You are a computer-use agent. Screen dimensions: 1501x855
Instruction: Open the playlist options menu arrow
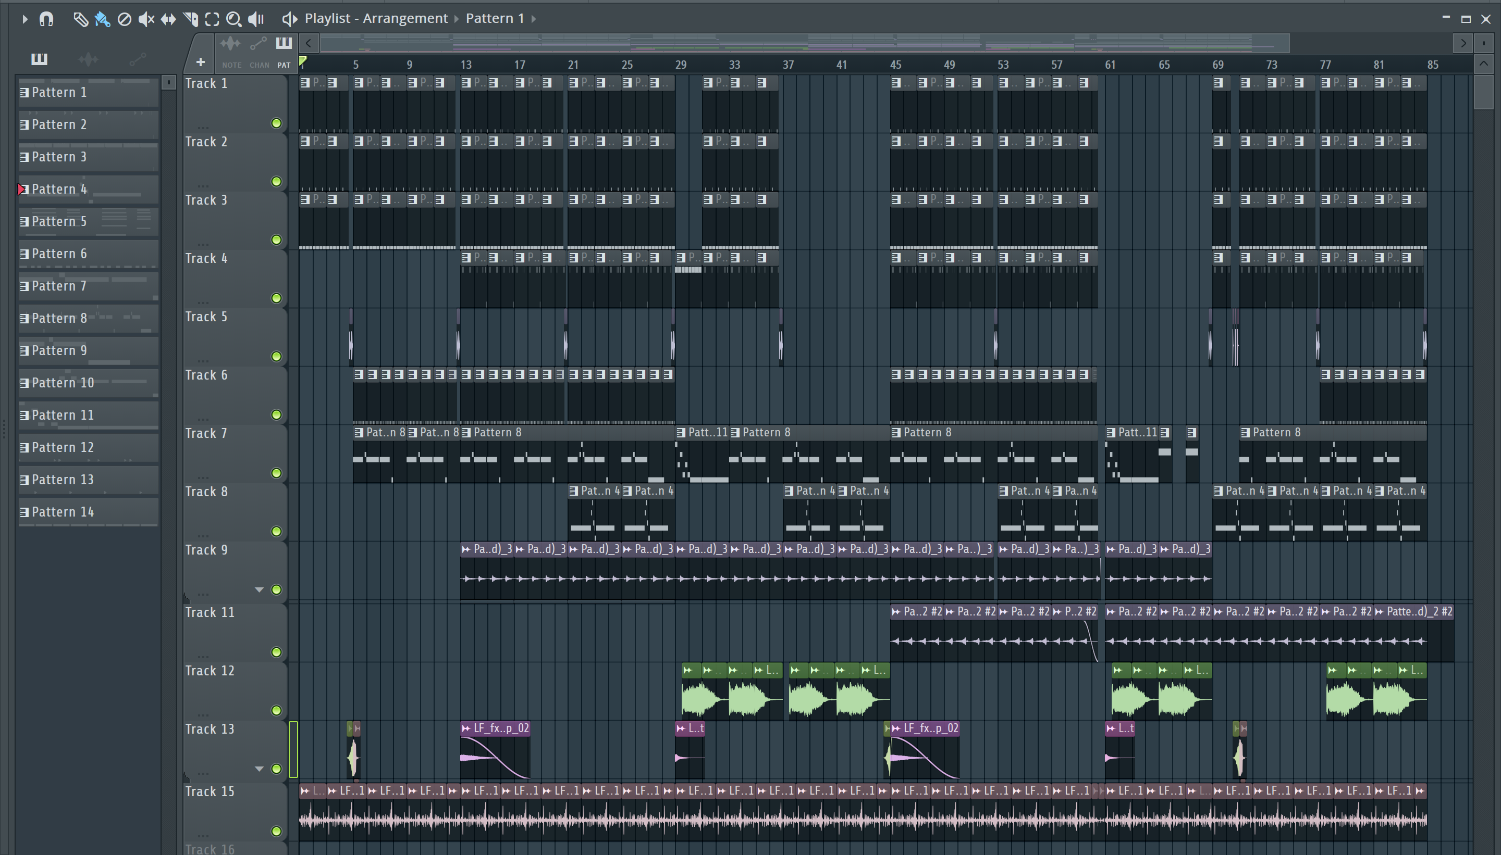coord(24,19)
